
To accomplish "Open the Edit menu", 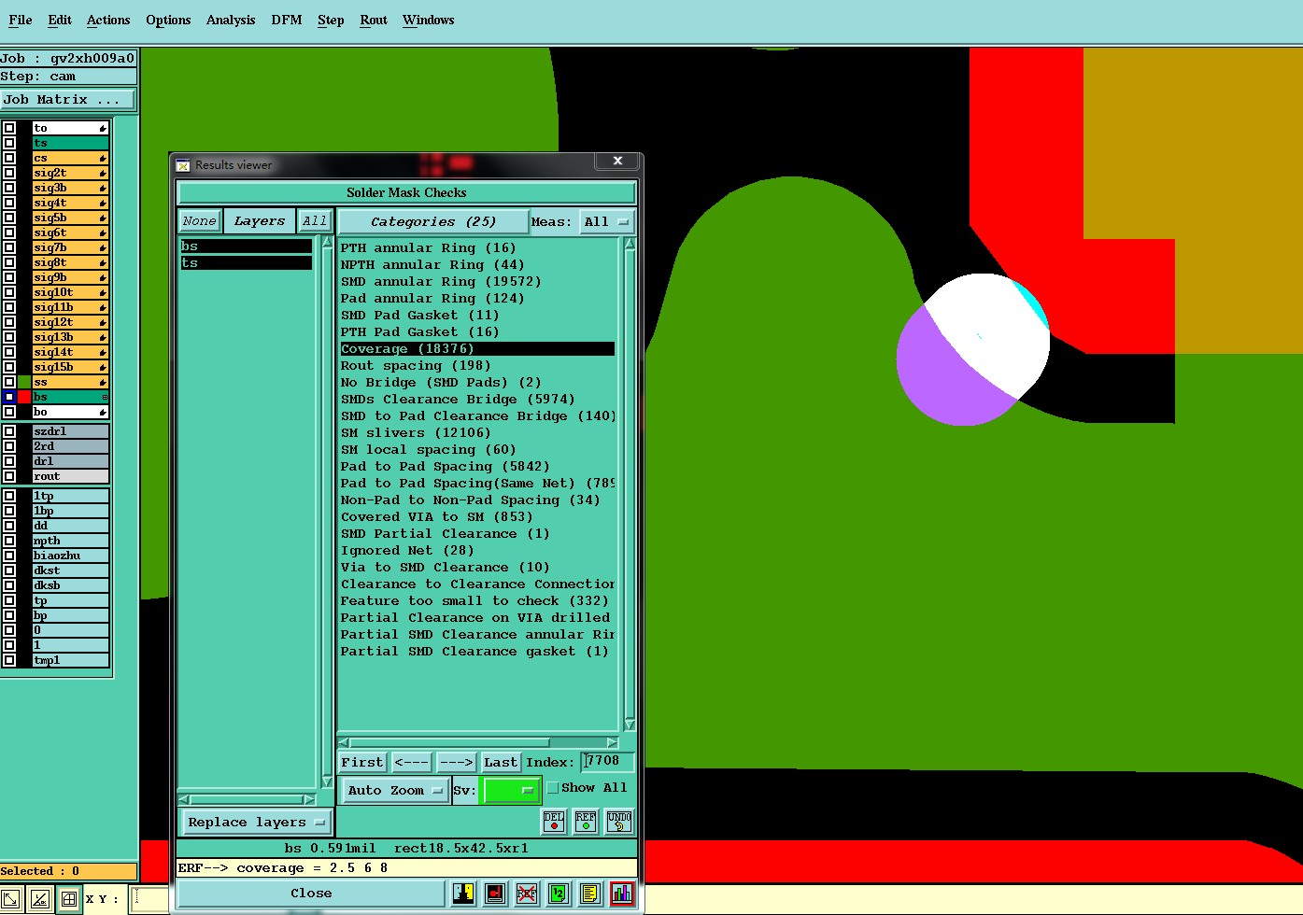I will [x=60, y=20].
